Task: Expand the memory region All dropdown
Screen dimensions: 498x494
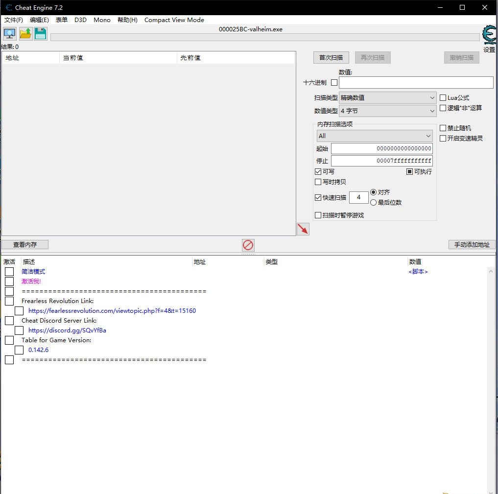Action: click(x=374, y=136)
